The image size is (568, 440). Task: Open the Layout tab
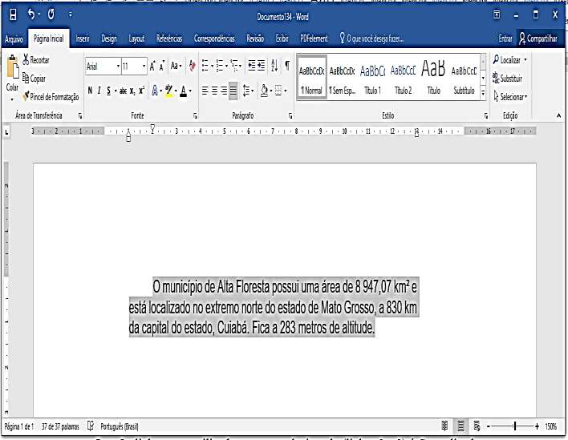(136, 38)
